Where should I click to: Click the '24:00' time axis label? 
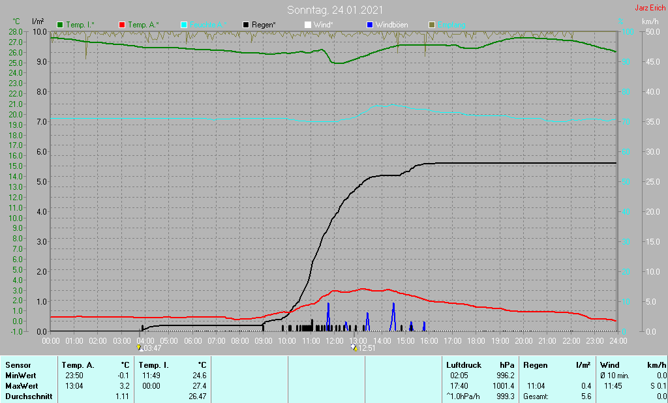[x=618, y=341]
